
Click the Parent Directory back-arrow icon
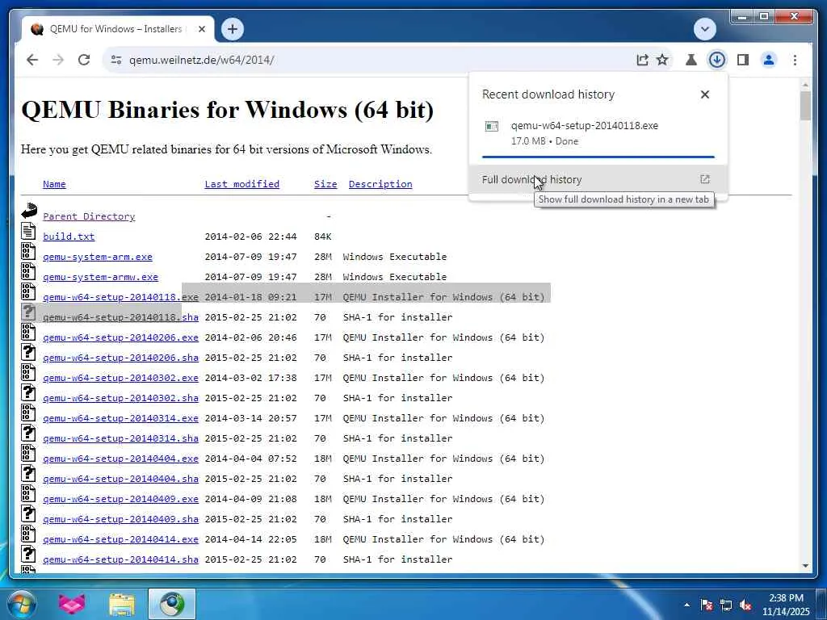point(29,211)
